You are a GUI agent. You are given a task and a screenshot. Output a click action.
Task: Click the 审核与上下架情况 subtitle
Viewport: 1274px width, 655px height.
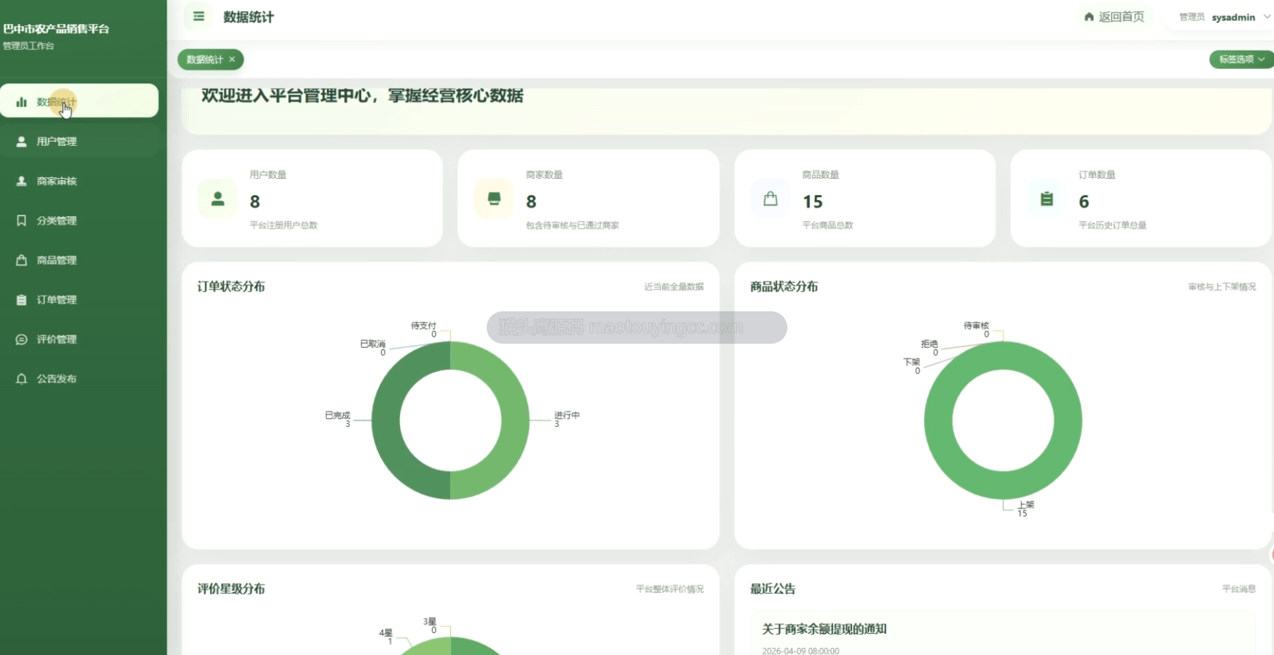point(1222,287)
